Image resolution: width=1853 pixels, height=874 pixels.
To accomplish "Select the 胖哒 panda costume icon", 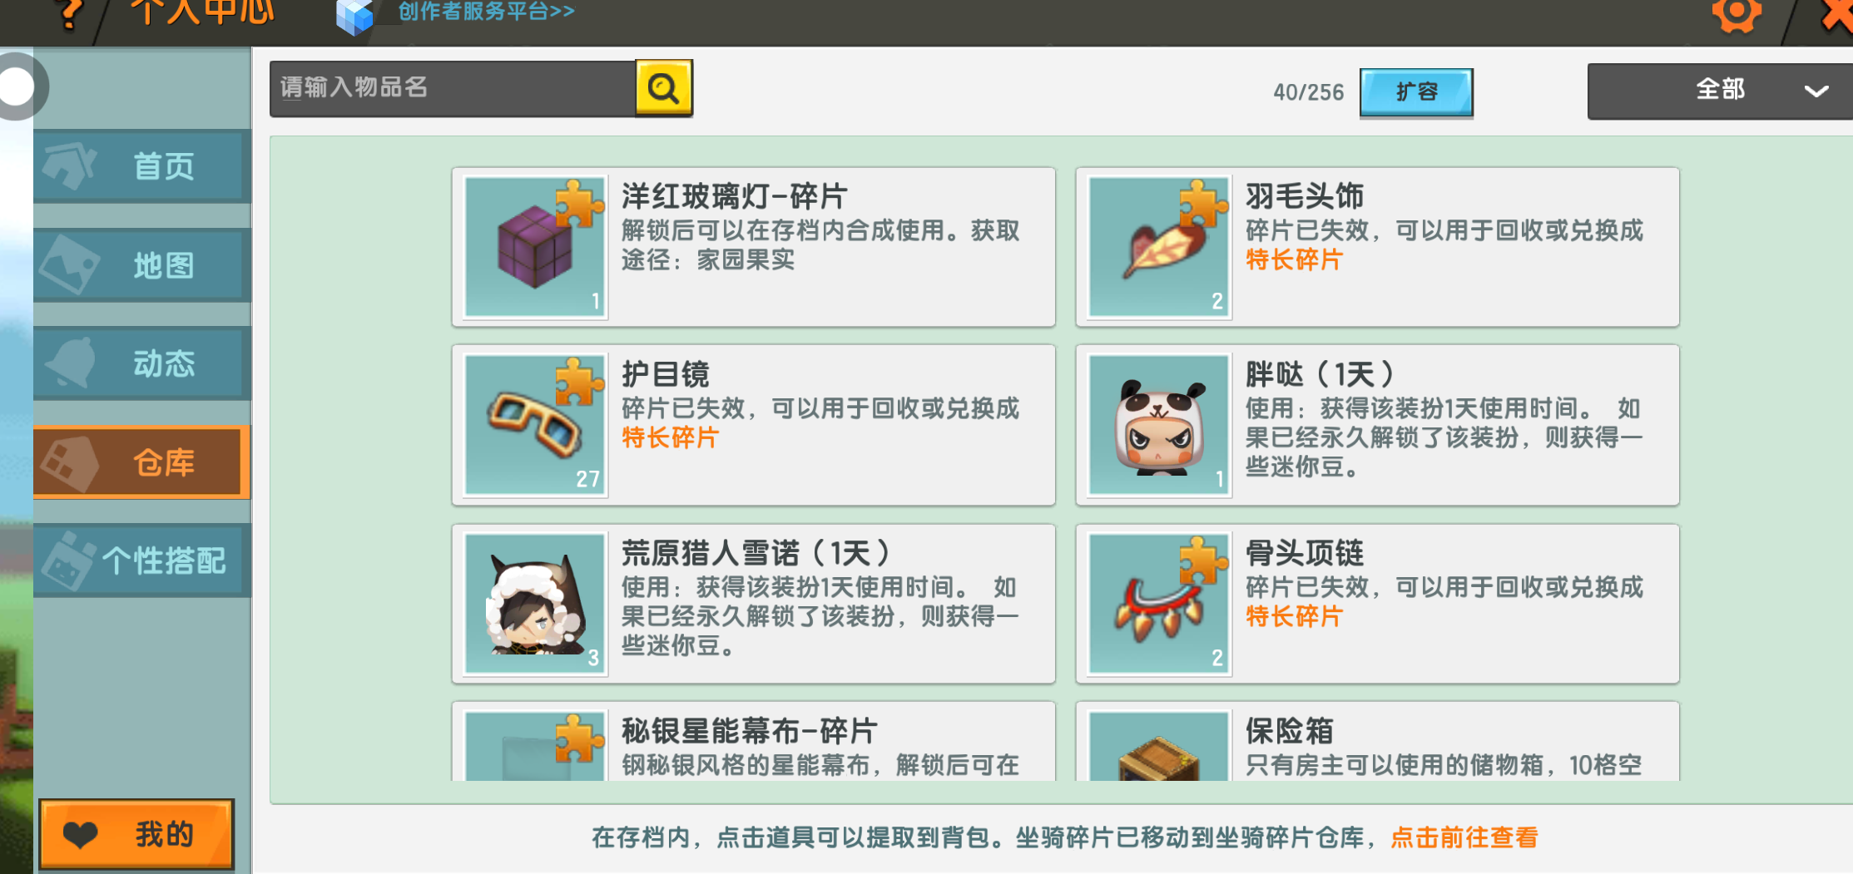I will [1159, 425].
